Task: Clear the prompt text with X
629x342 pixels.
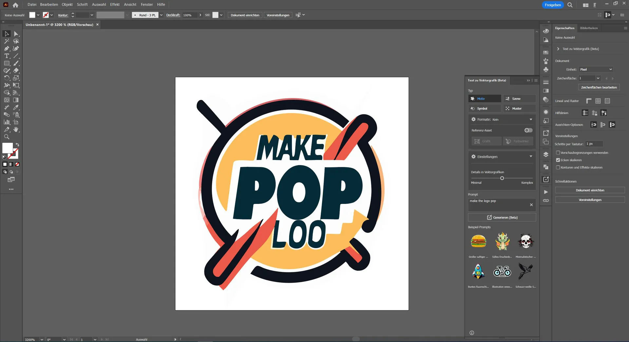Action: coord(531,205)
